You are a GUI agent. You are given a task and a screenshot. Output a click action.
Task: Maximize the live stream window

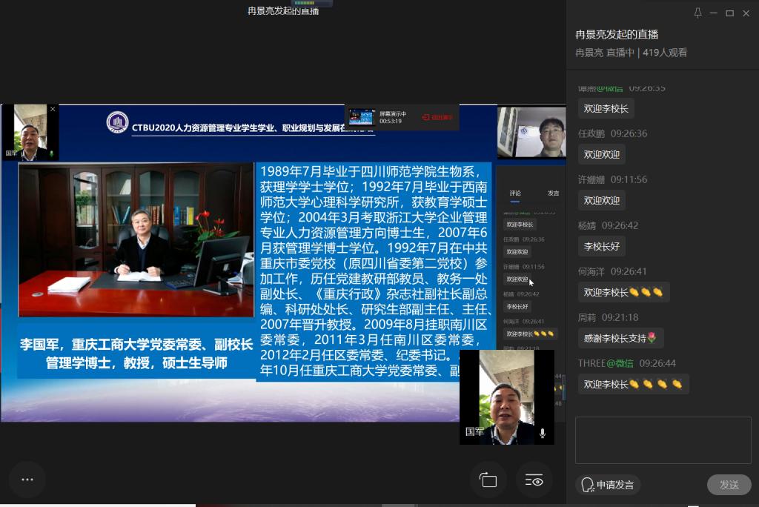729,13
